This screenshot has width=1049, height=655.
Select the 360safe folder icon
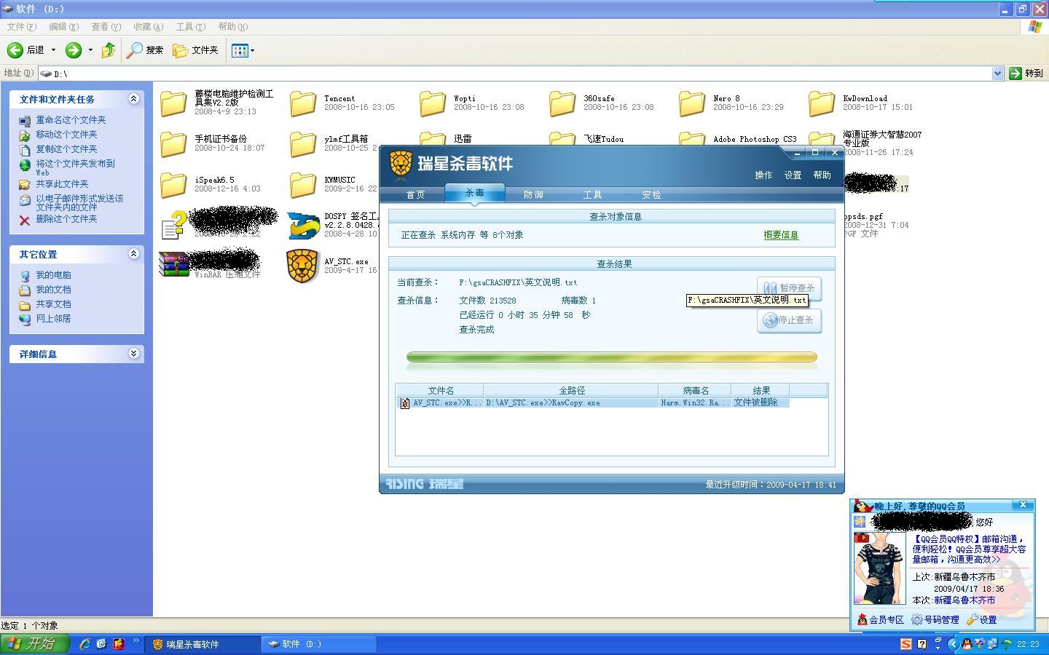562,103
